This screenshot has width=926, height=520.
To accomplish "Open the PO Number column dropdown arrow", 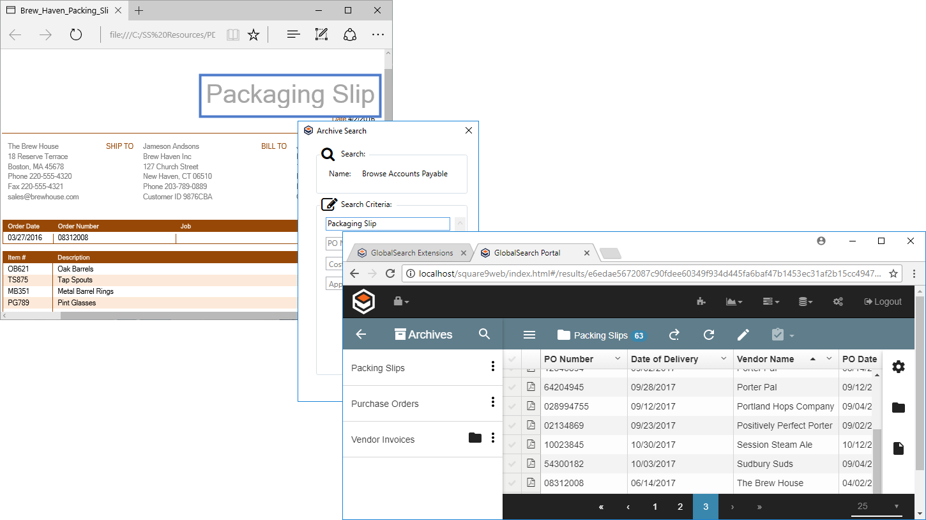I will pyautogui.click(x=618, y=359).
